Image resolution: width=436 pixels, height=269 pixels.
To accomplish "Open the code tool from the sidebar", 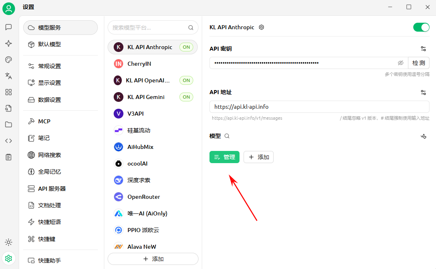I will [x=9, y=141].
